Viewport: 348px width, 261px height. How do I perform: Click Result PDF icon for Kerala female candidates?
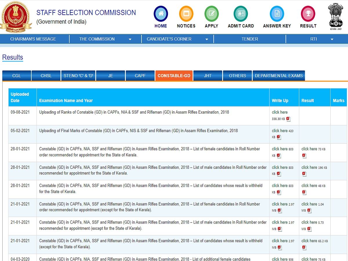click(x=304, y=156)
